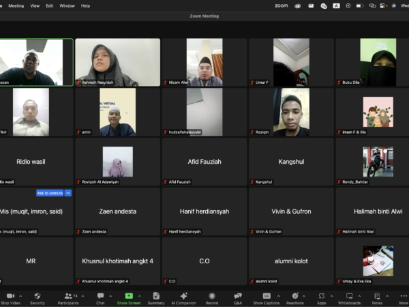Image resolution: width=409 pixels, height=307 pixels.
Task: Open the View menu
Action: click(x=35, y=5)
